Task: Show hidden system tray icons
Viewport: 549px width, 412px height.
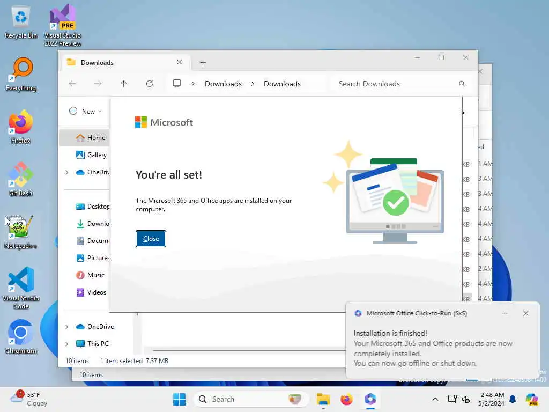Action: [435, 399]
